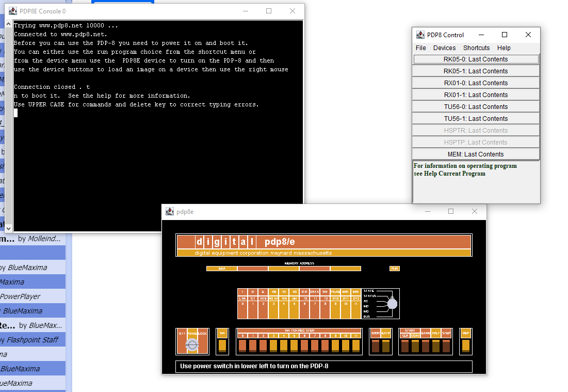568x392 pixels.
Task: Push the EXTD address load switch
Action: coord(386,346)
